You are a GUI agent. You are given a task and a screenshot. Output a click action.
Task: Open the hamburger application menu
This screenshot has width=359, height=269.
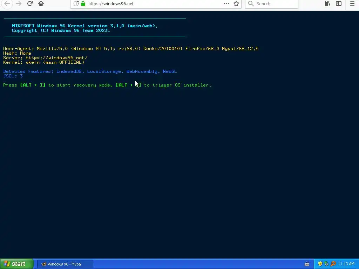(352, 4)
